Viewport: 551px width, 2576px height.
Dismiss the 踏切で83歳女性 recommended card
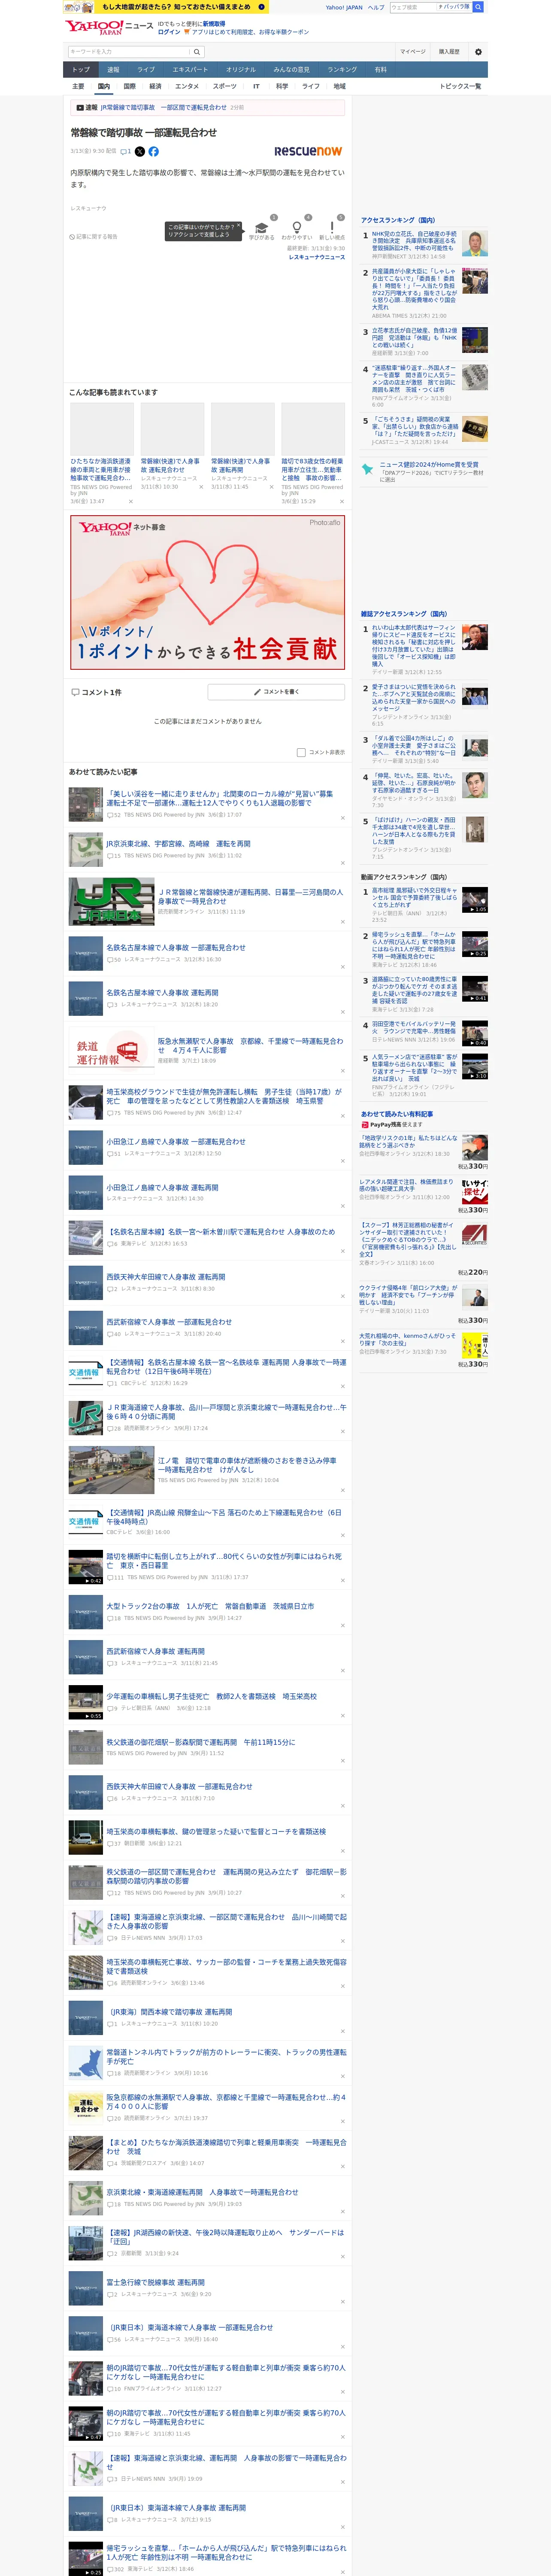click(x=341, y=501)
